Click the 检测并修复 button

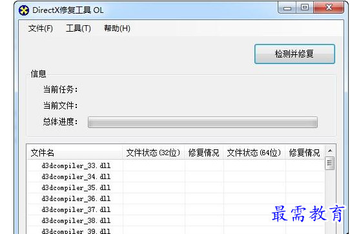click(x=294, y=54)
